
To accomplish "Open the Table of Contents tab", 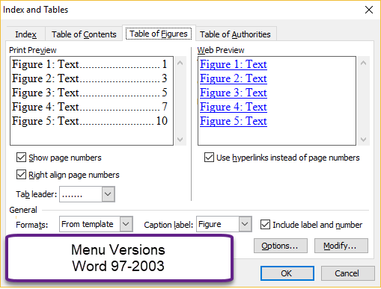I will (x=84, y=34).
